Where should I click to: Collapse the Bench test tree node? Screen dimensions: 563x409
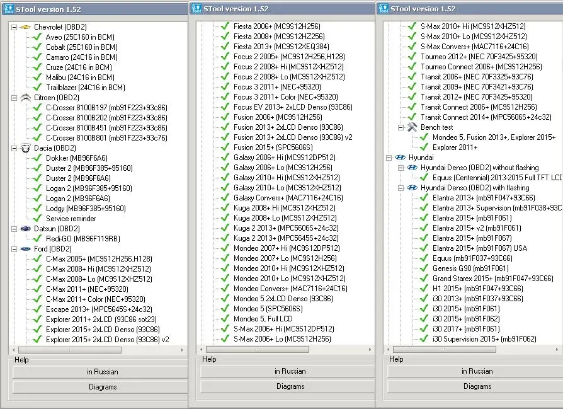coord(401,127)
